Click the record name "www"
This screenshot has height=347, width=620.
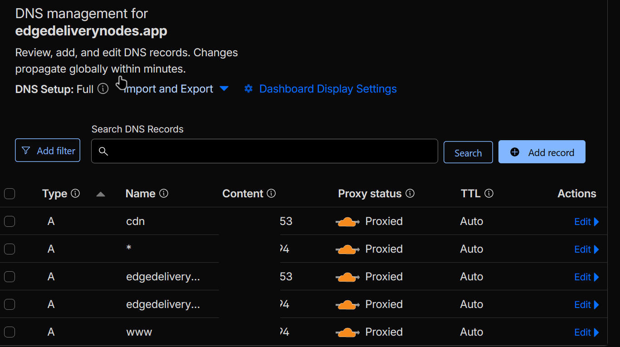coord(139,332)
